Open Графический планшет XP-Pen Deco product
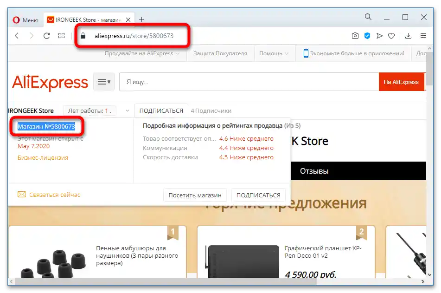This screenshot has width=441, height=293. 323,252
